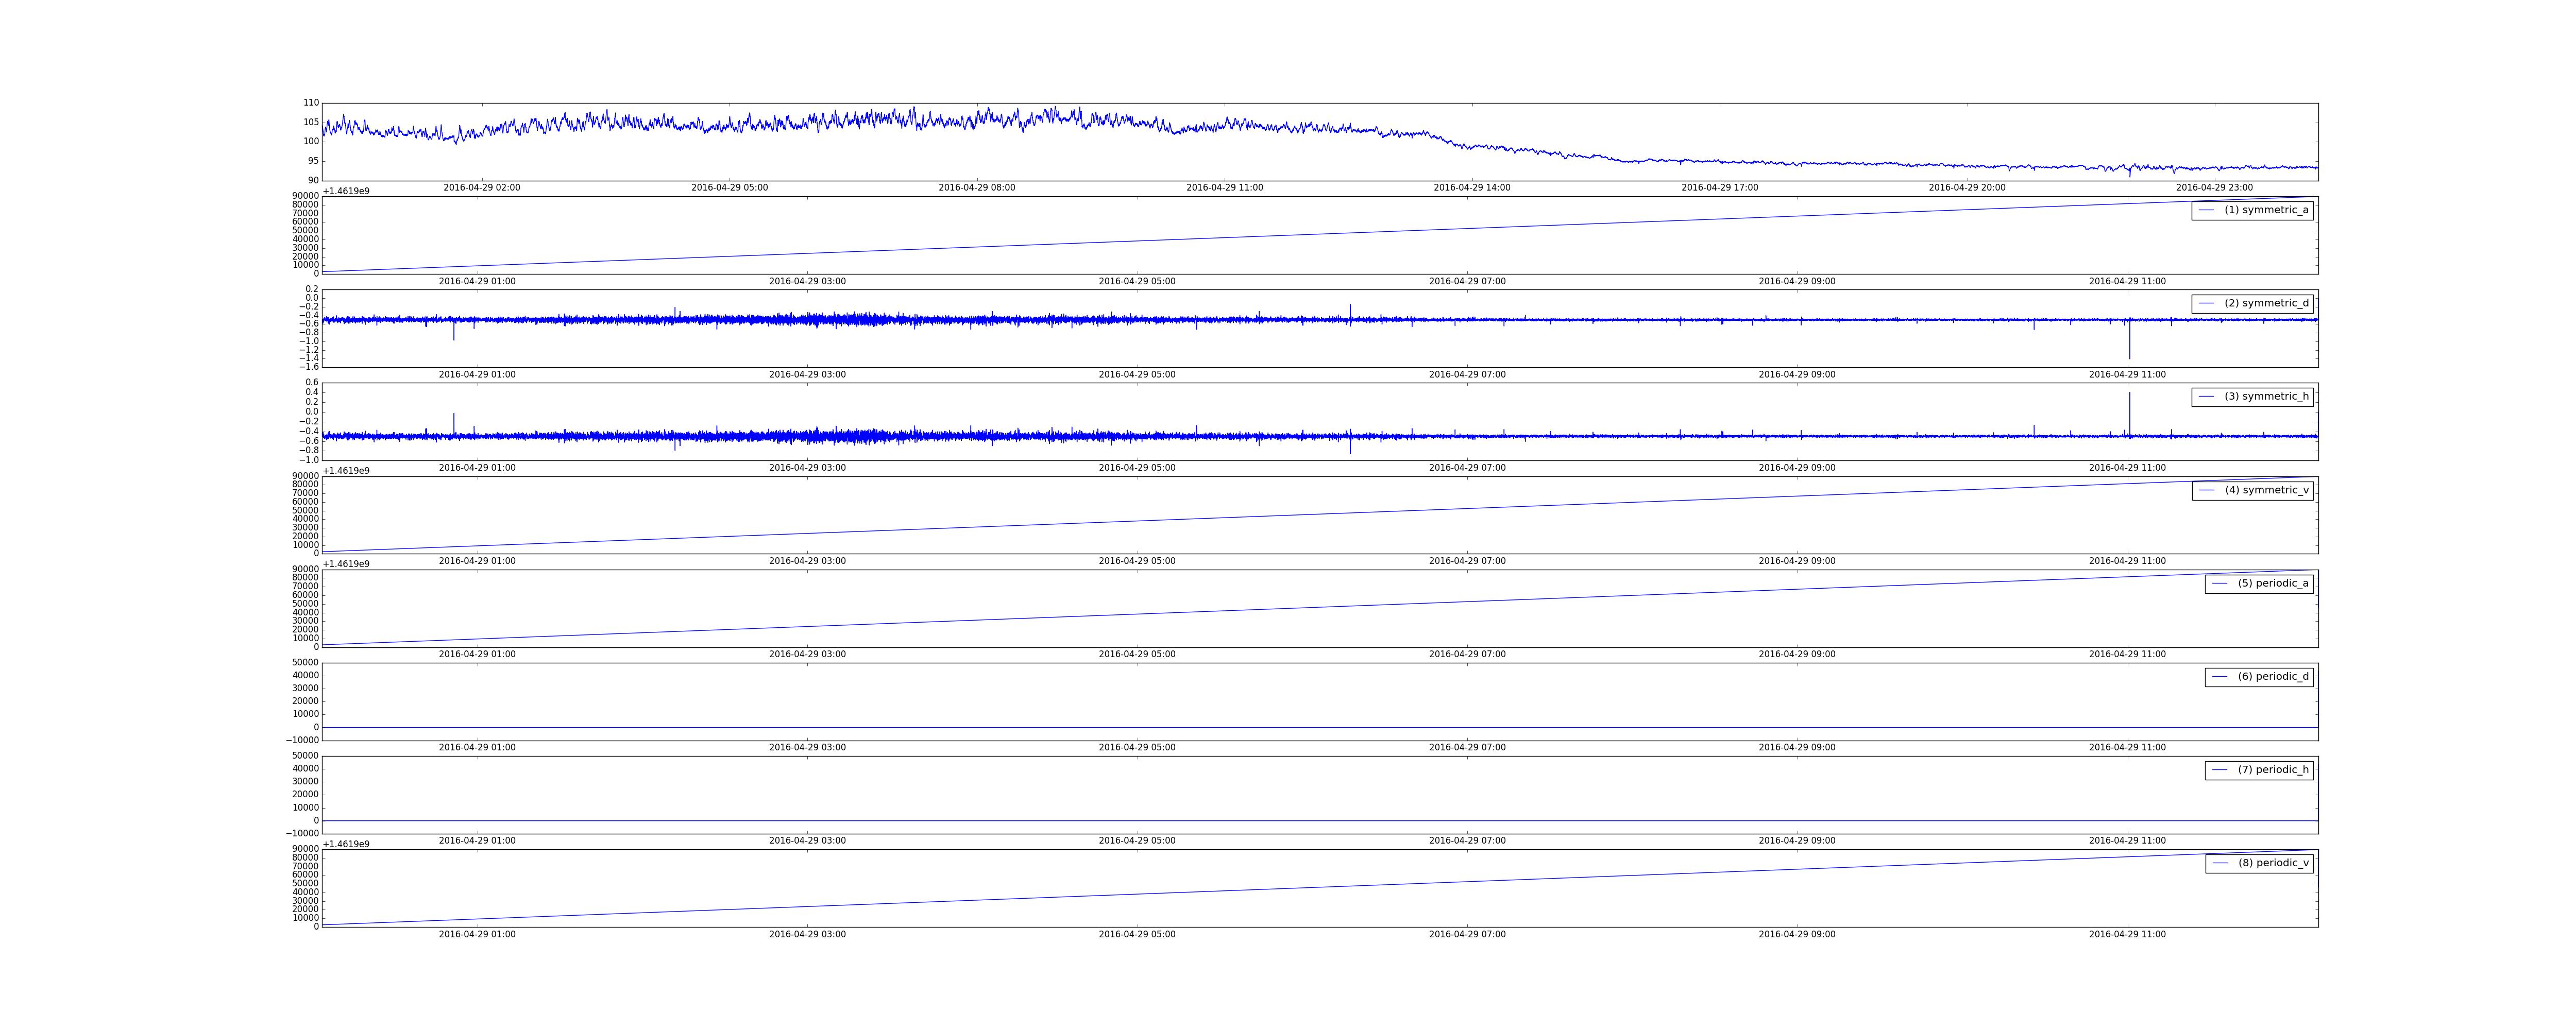Click the '(7) periodic_h' legend entry
This screenshot has height=1030, width=2576.
pos(2259,770)
